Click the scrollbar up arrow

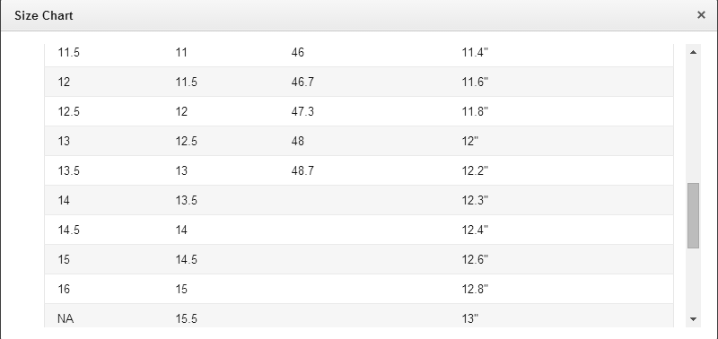coord(693,52)
